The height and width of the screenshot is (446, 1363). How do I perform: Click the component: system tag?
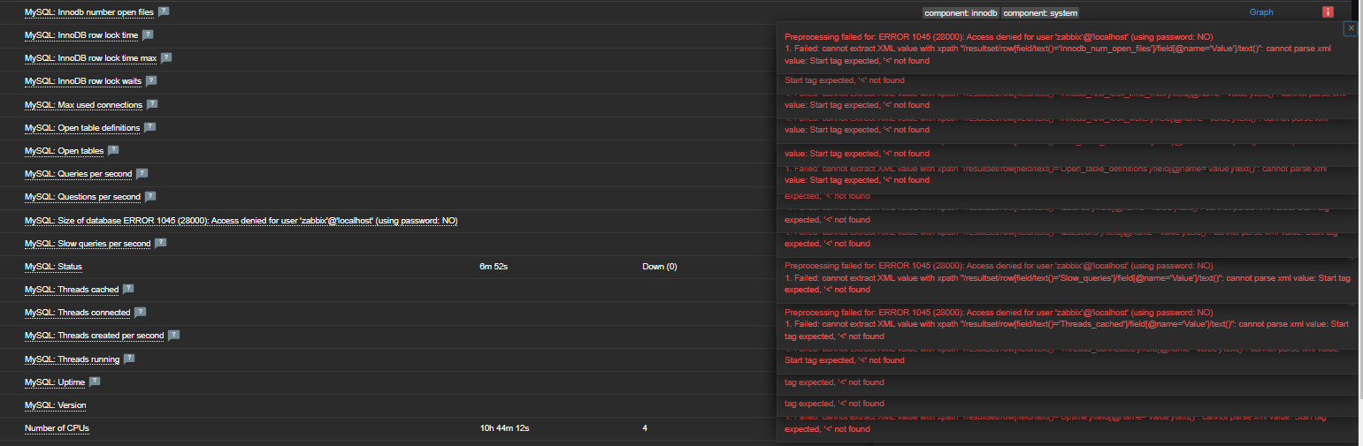pyautogui.click(x=1040, y=13)
